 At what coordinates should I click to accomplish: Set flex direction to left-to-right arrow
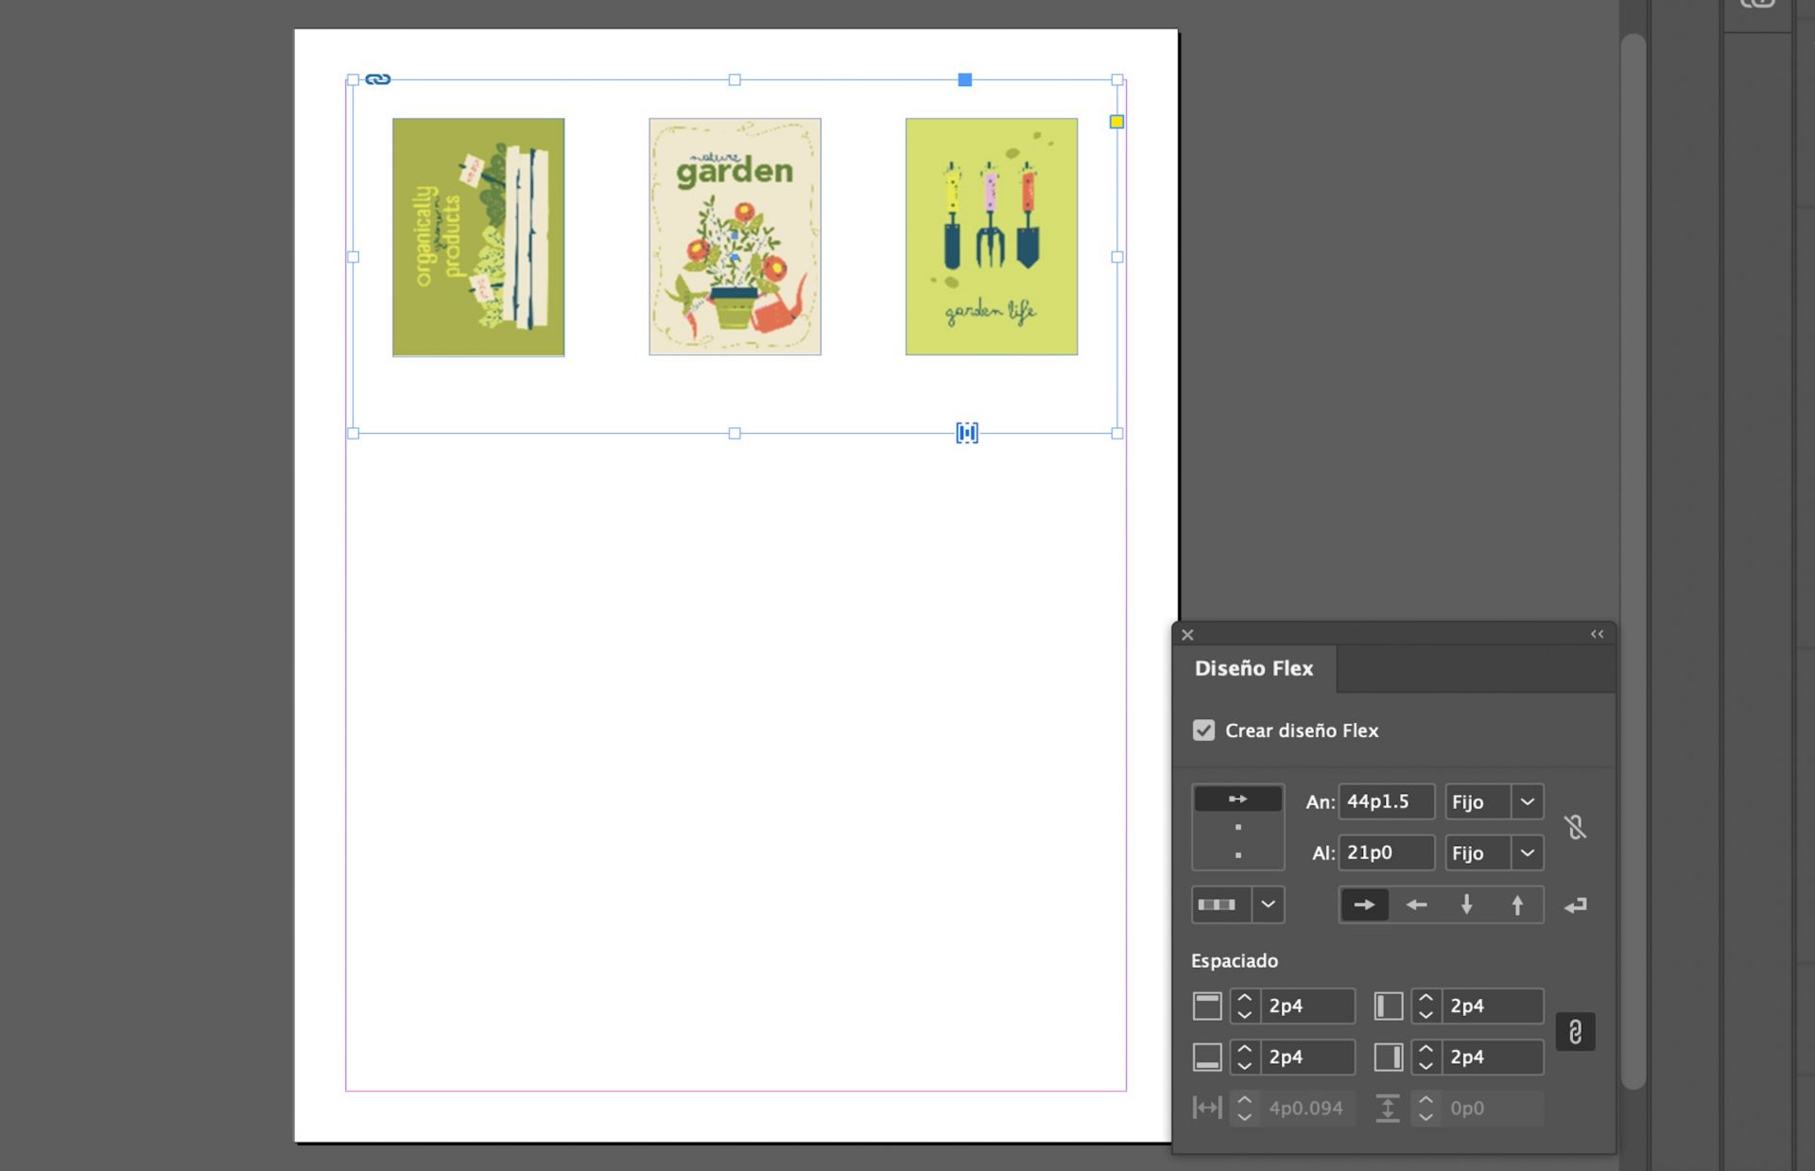point(1364,904)
